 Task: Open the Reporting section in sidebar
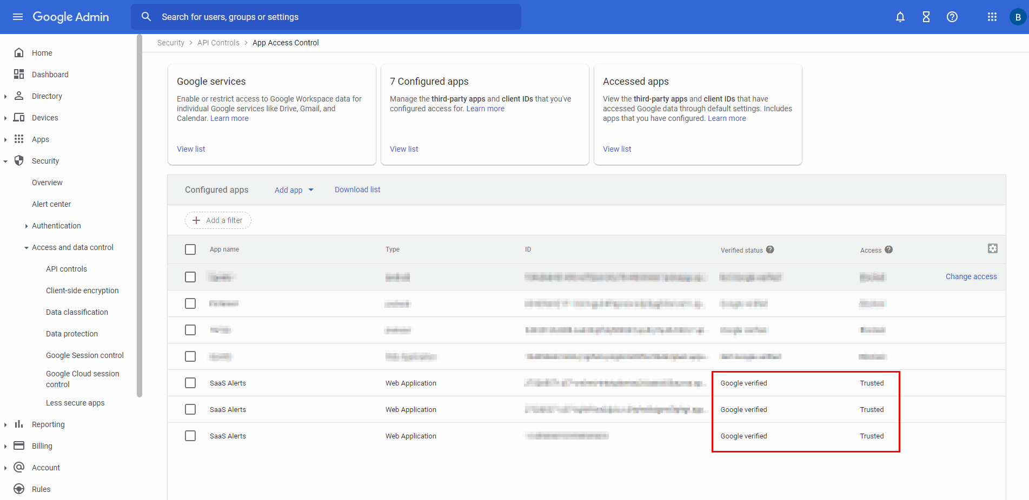49,424
